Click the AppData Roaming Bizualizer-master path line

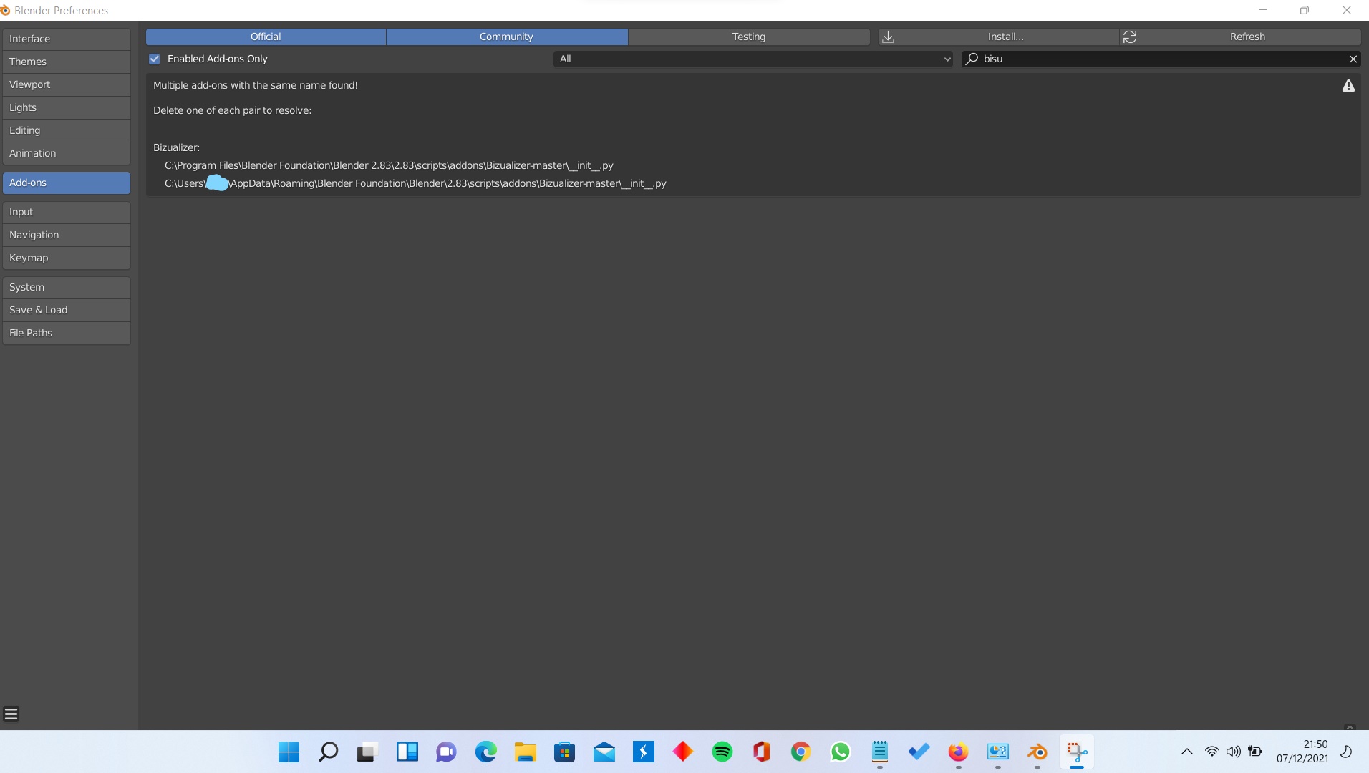[415, 183]
